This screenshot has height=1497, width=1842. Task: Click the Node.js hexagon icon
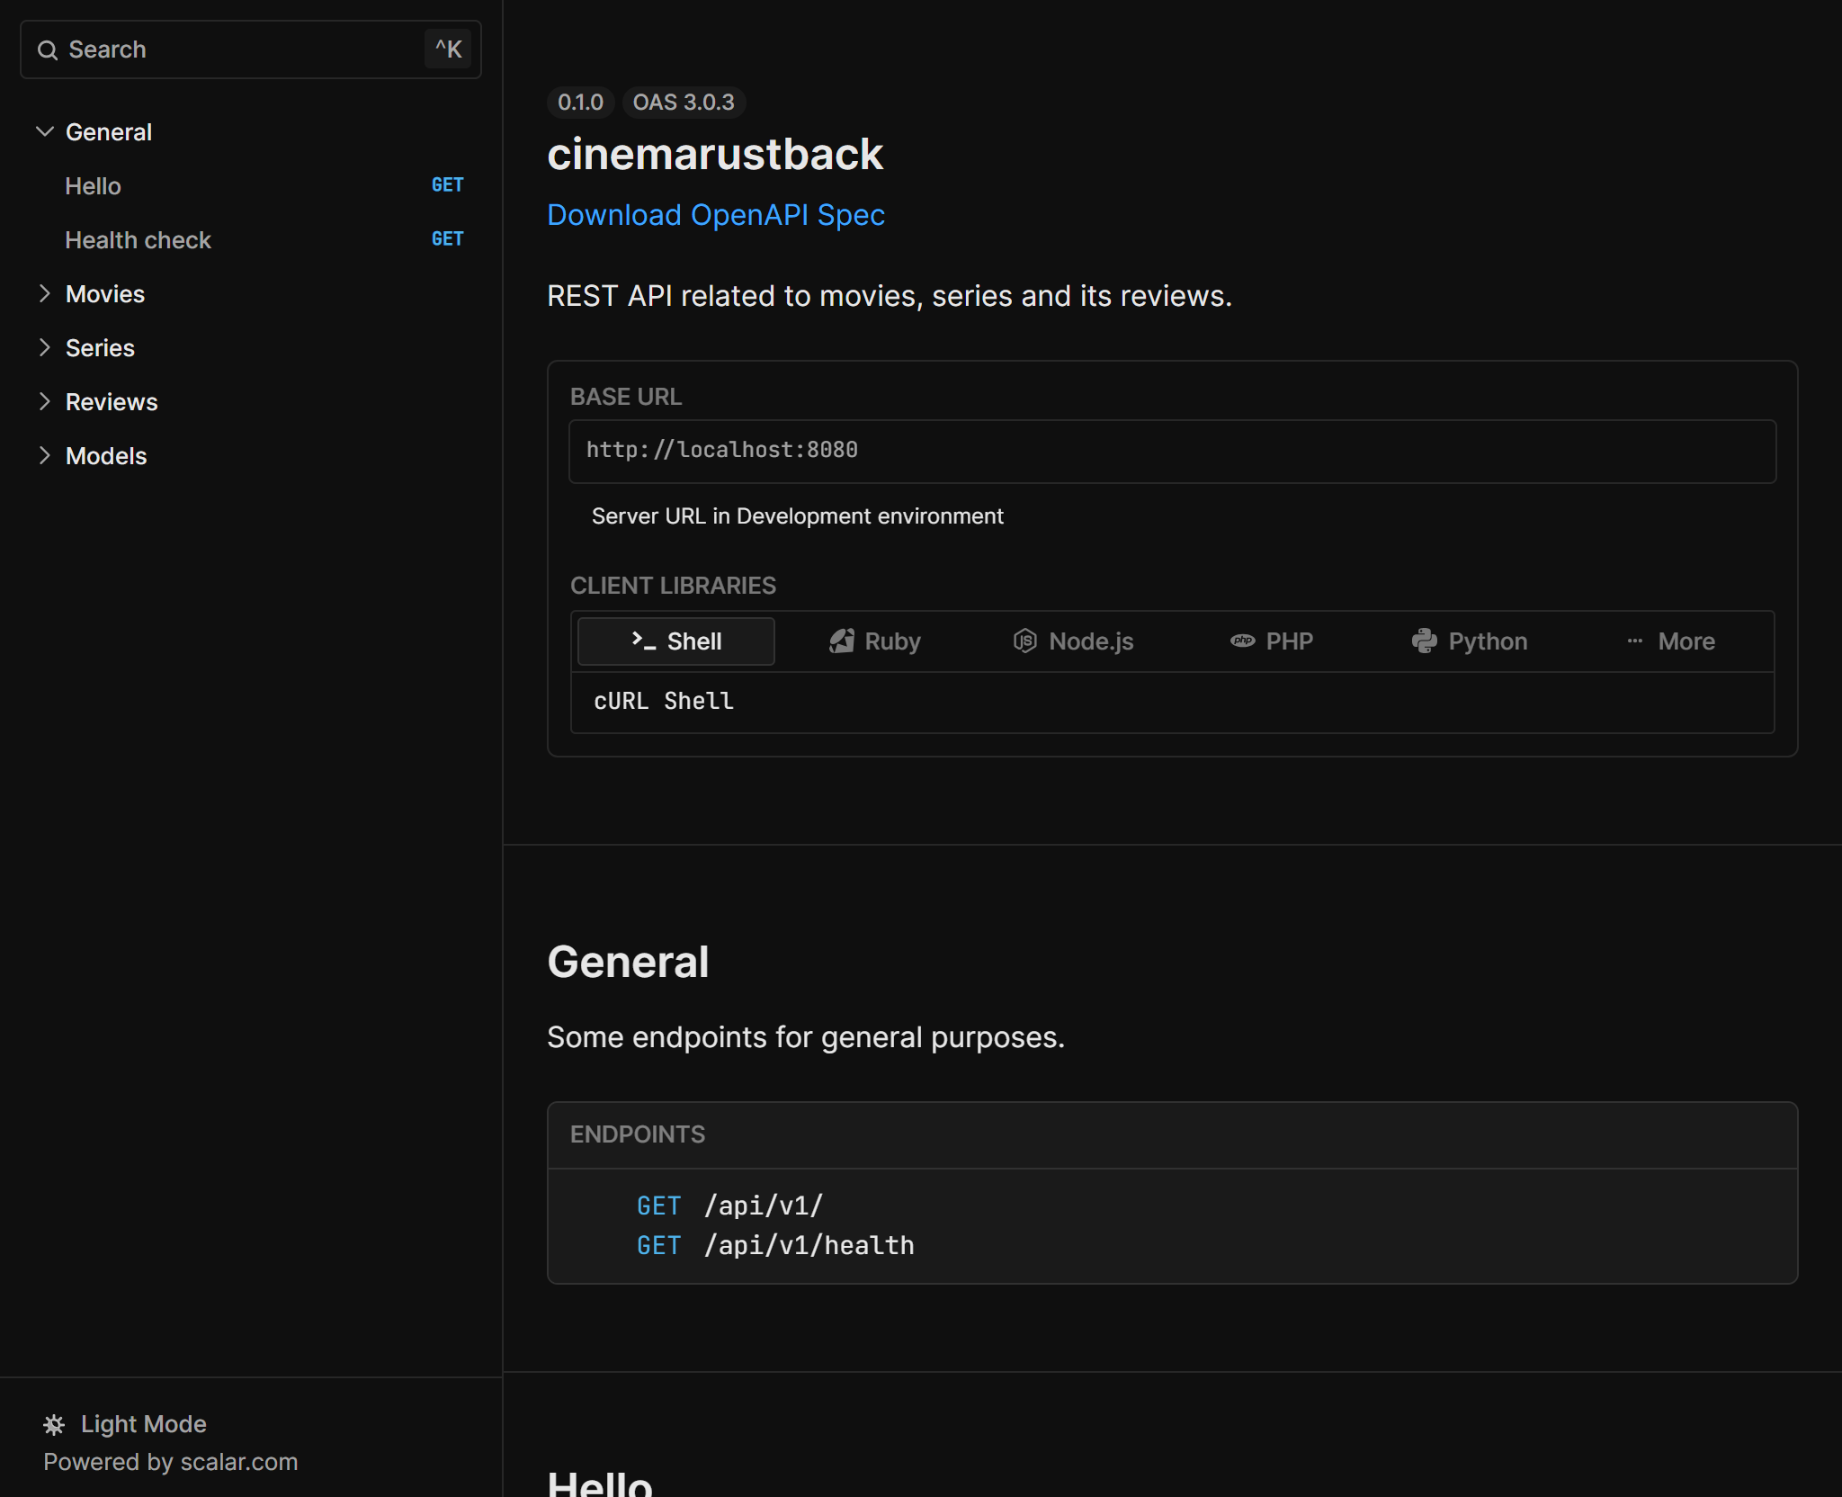[1025, 641]
